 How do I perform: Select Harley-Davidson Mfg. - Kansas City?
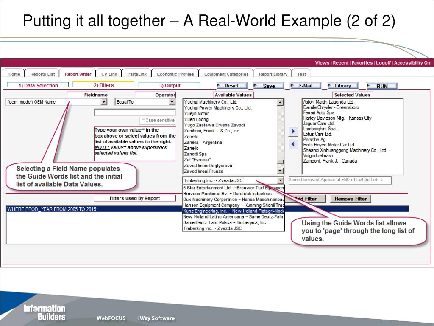coord(337,118)
